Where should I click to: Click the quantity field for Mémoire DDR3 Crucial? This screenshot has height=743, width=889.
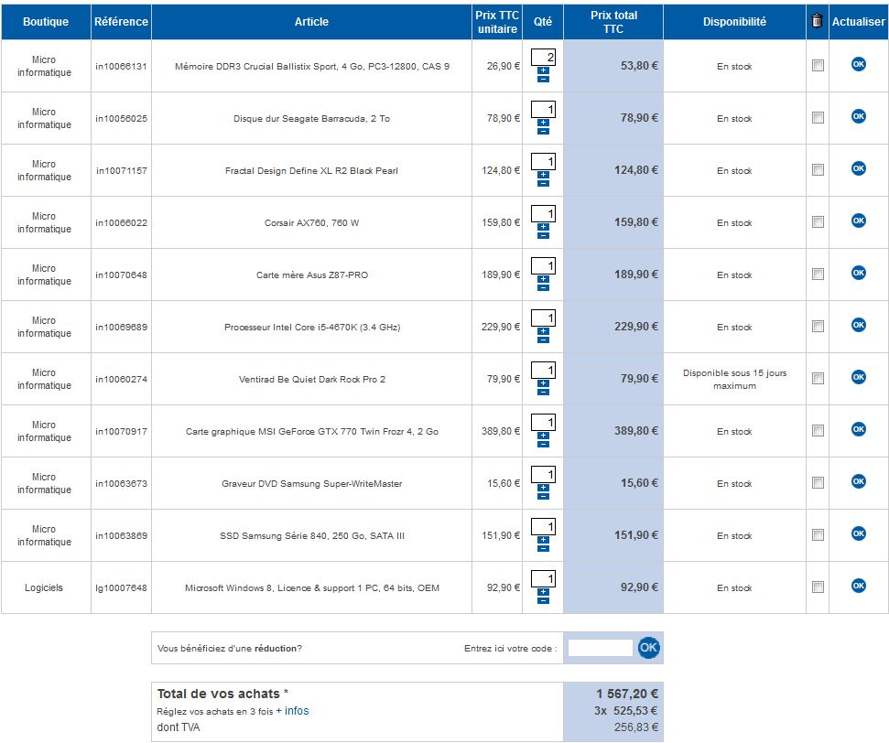[543, 58]
